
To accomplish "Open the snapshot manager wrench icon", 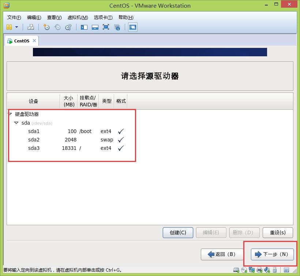I will (x=68, y=27).
